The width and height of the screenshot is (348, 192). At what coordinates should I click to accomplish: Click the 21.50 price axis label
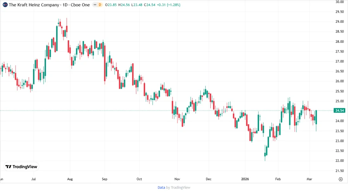[339, 170]
